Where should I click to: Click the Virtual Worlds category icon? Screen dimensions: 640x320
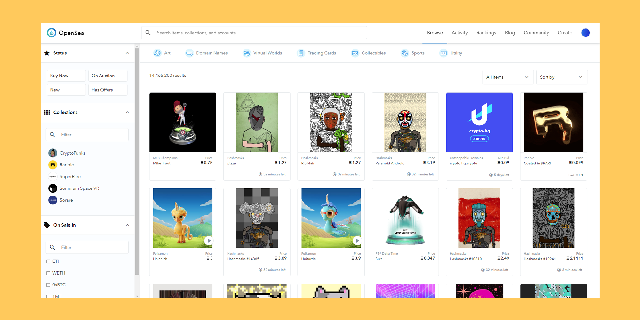point(247,53)
